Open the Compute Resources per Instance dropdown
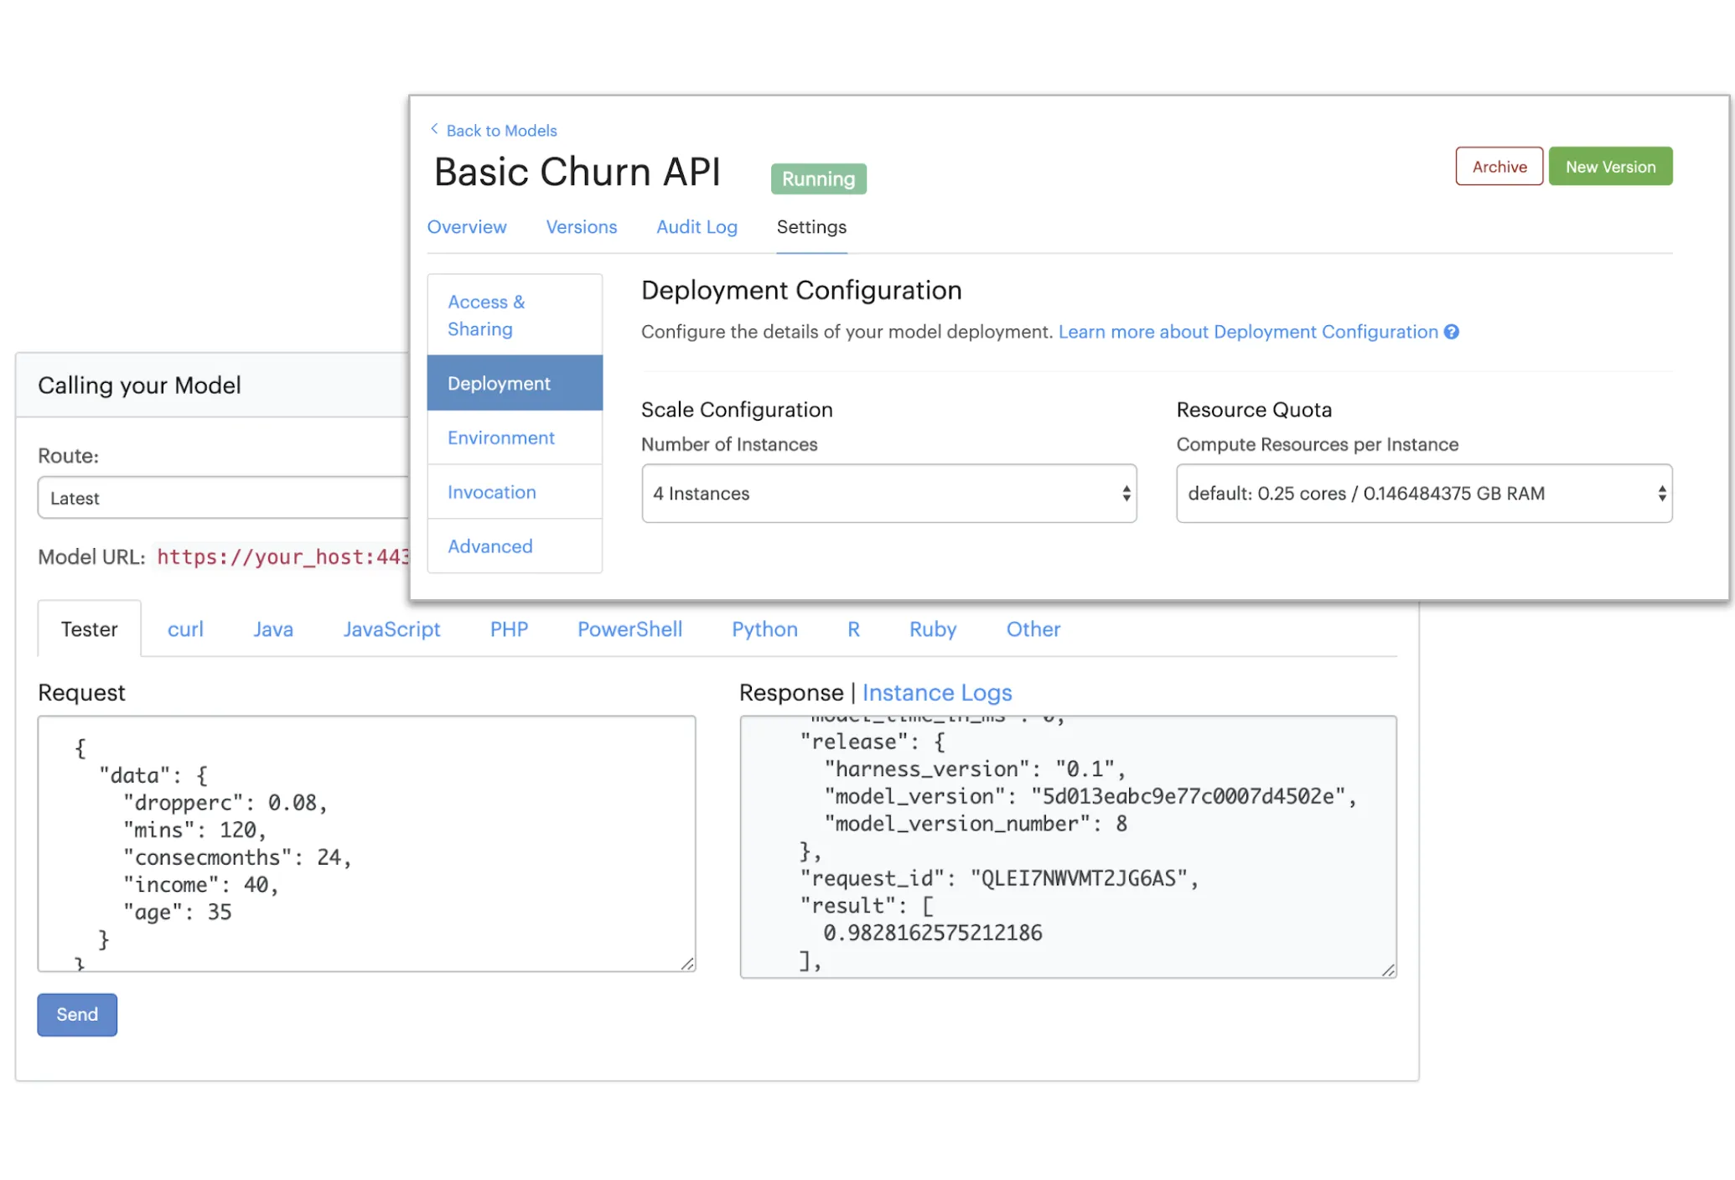 point(1423,494)
